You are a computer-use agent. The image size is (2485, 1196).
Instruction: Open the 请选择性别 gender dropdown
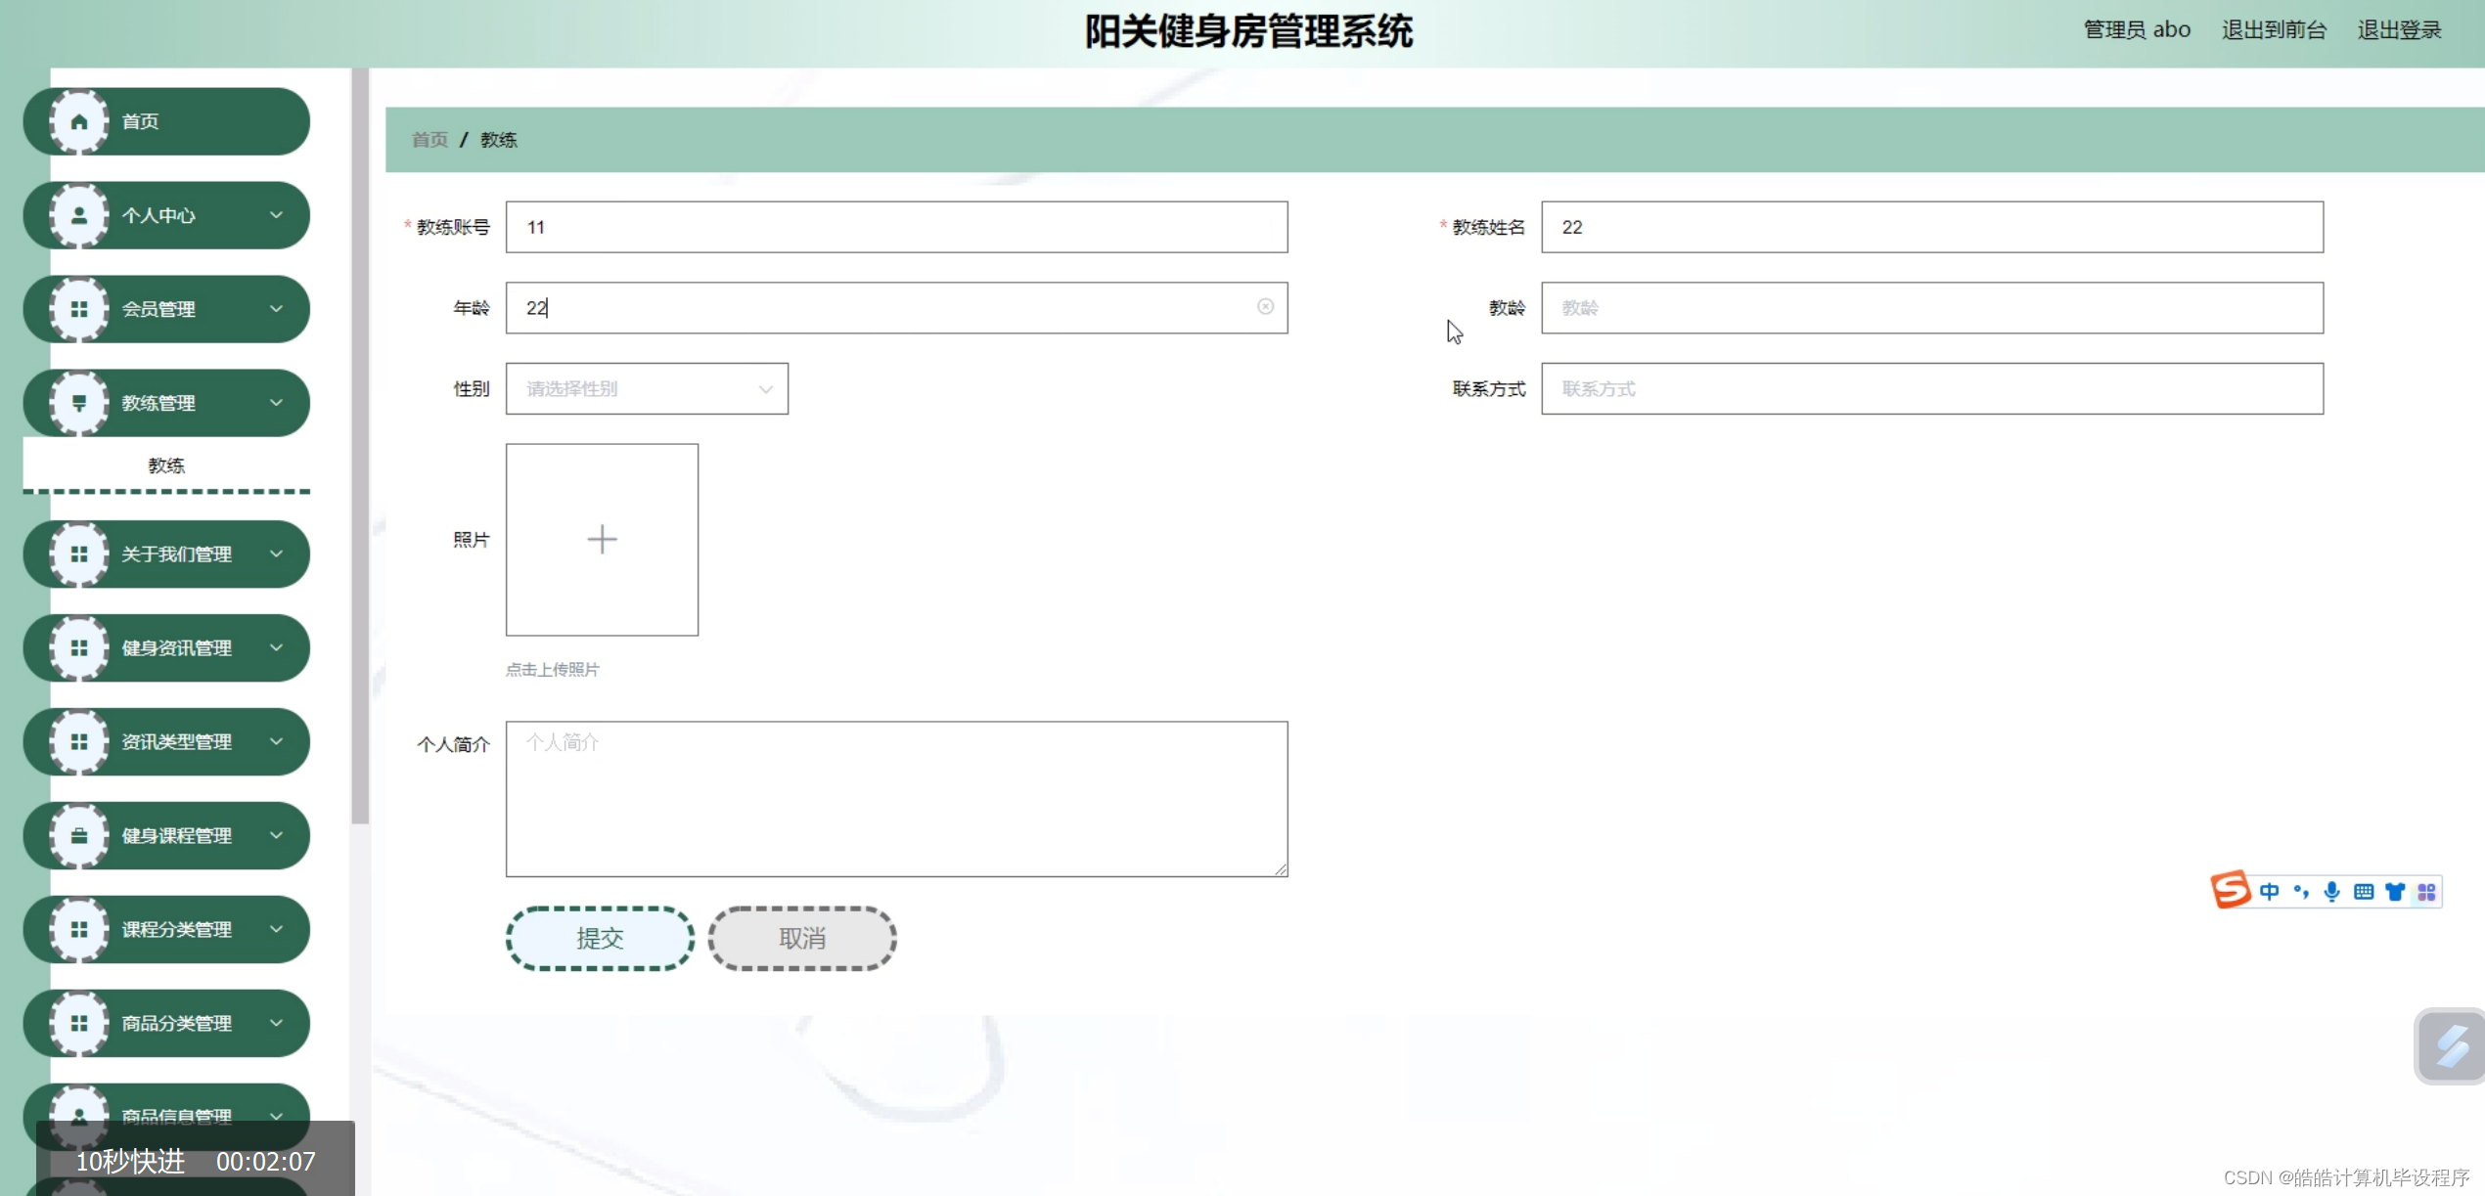647,389
